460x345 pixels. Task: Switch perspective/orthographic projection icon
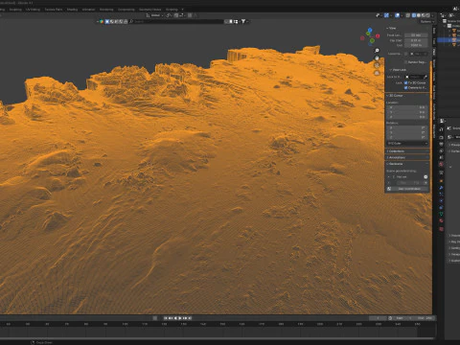click(377, 73)
